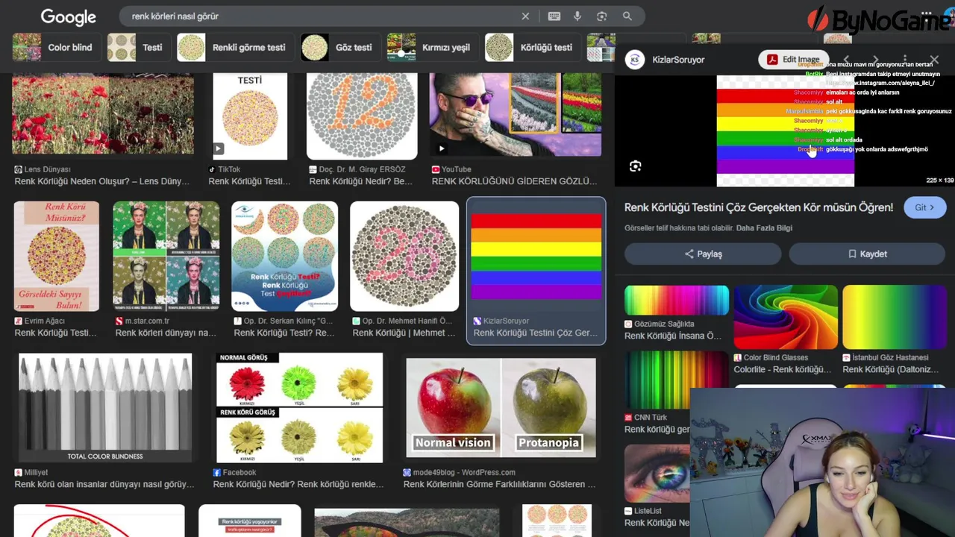Open the 'Renk Körlüğü Neden Oluşur?' caption link
Viewport: 955px width, 537px height.
(102, 181)
